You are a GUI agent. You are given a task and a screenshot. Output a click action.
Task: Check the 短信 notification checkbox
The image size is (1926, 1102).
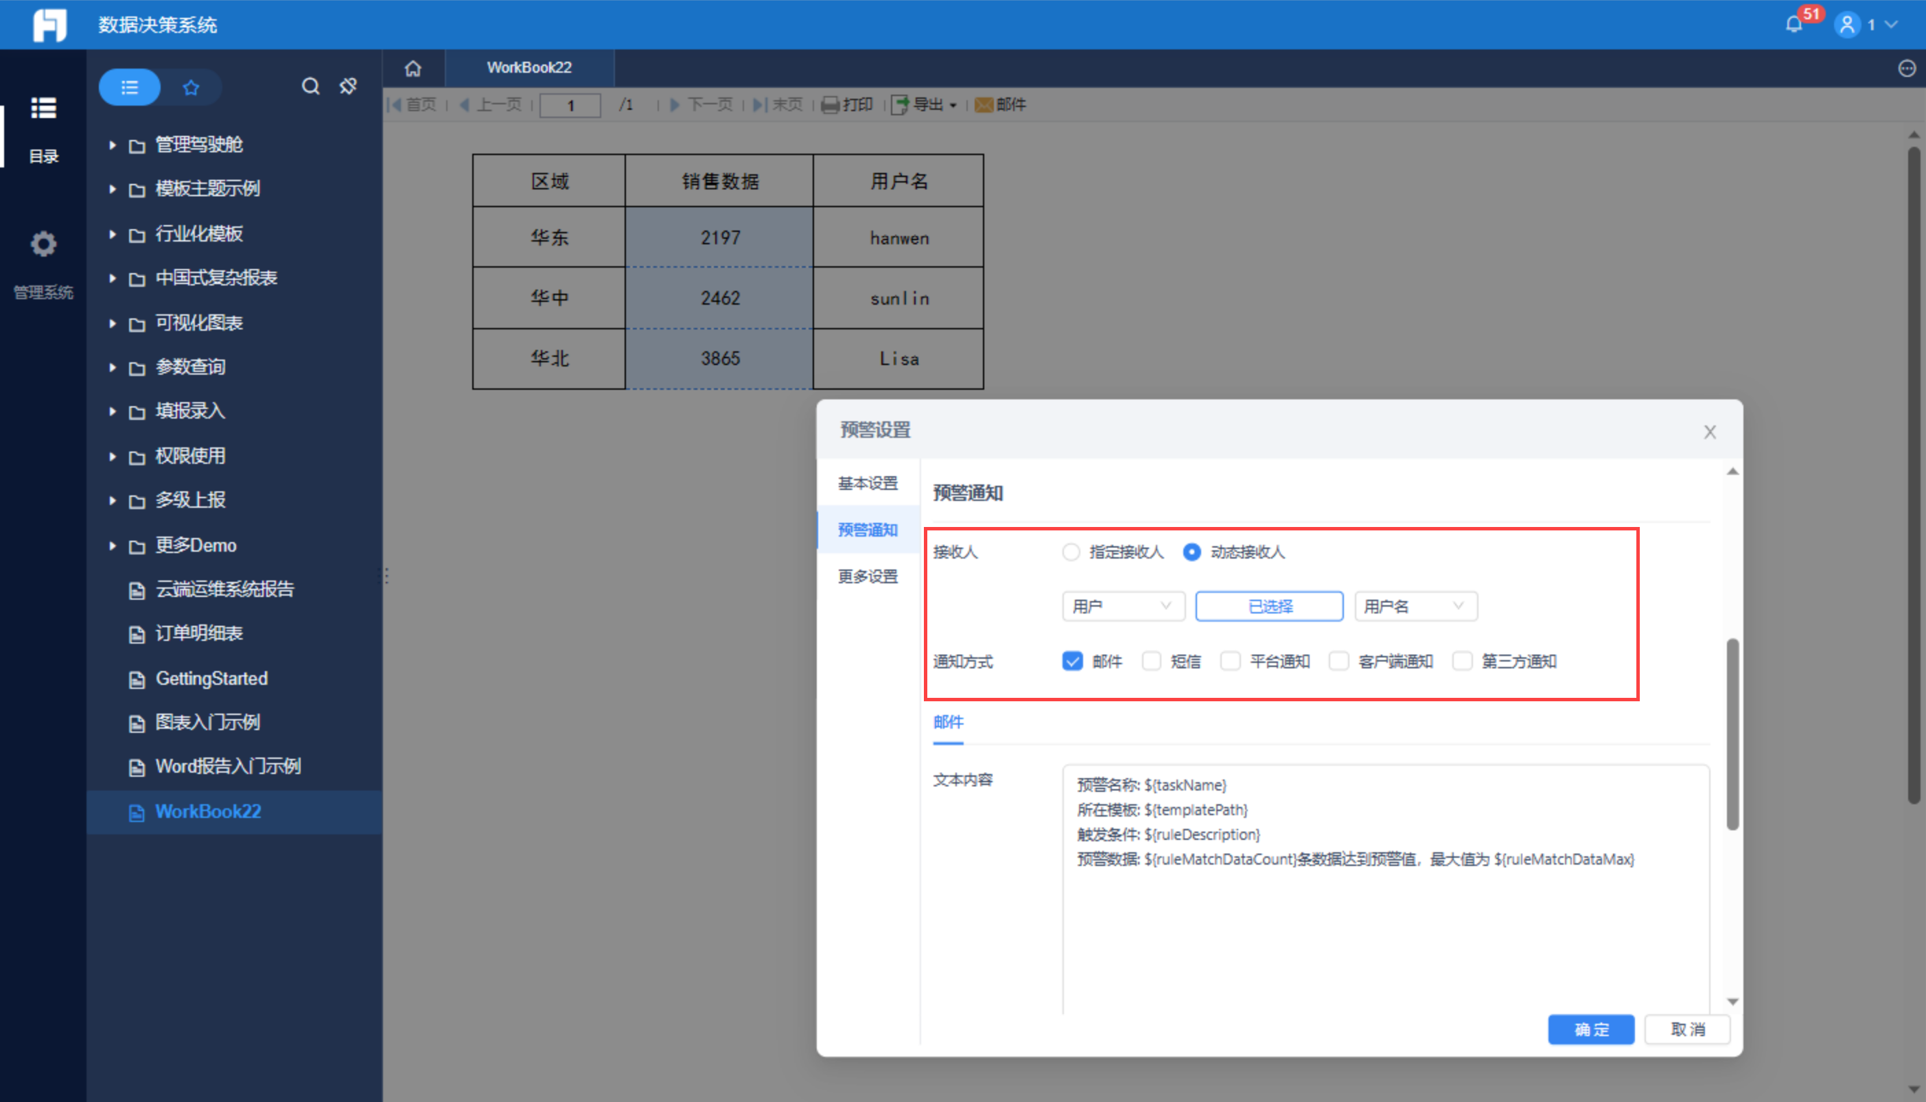tap(1152, 661)
